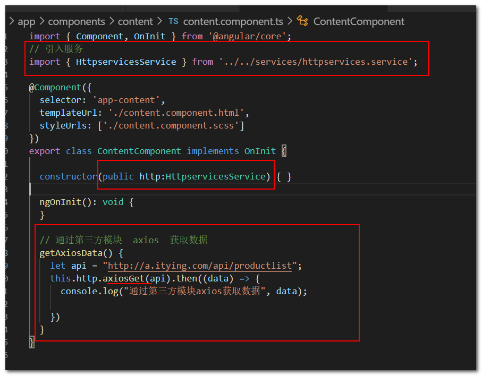Click the @Component decorator
This screenshot has height=376, width=482.
(x=55, y=88)
